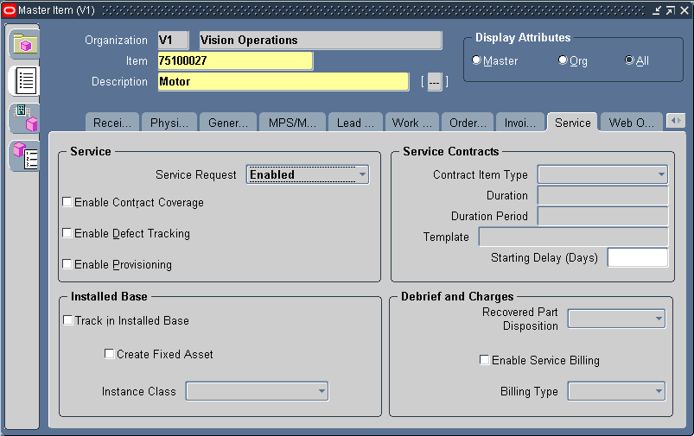The height and width of the screenshot is (436, 694).
Task: Click the Organization code field V1
Action: 173,41
